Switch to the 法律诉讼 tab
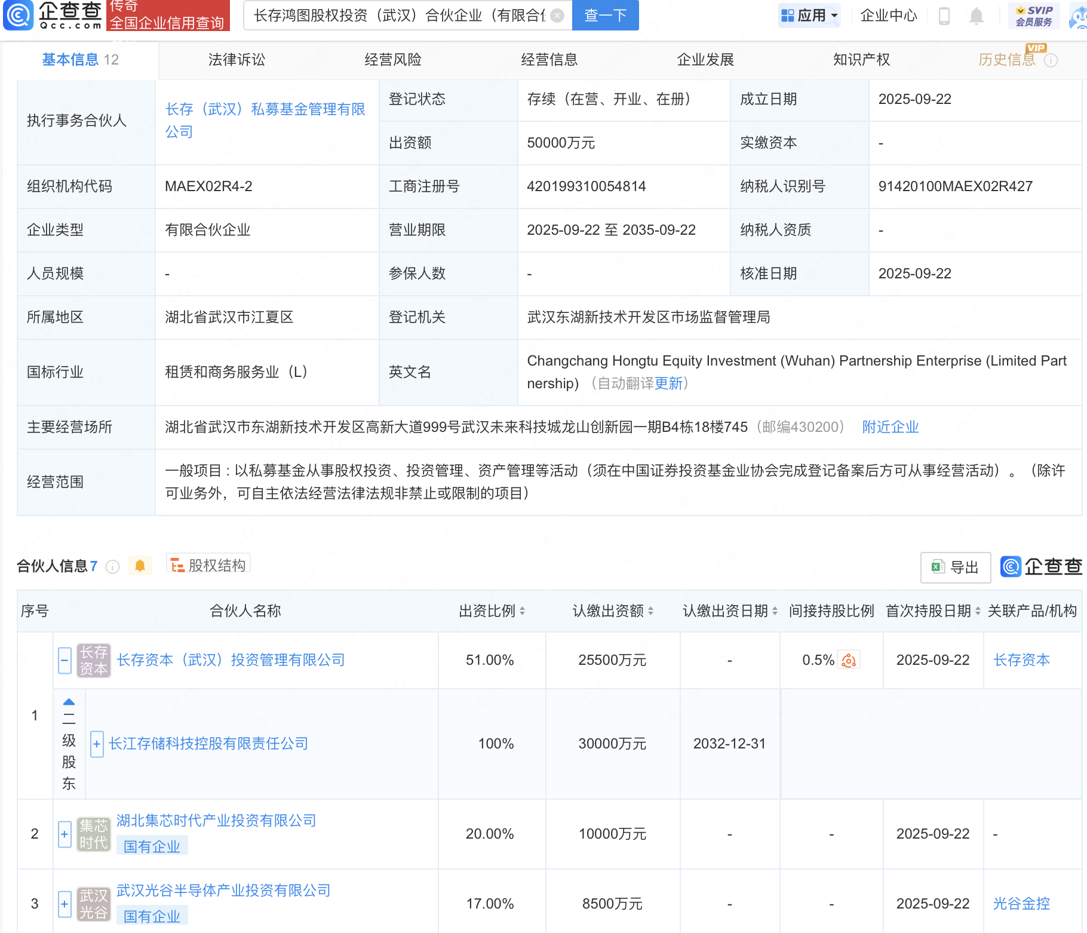Image resolution: width=1087 pixels, height=933 pixels. (x=237, y=60)
